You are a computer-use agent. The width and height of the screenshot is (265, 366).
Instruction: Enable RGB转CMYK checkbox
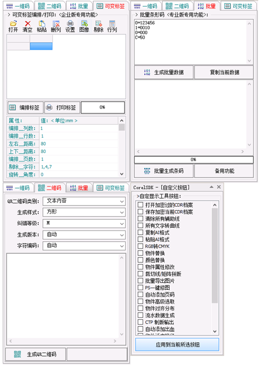click(140, 246)
